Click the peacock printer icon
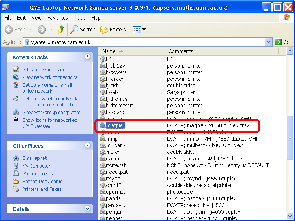Viewport: 295px width, 221px height. pyautogui.click(x=103, y=205)
